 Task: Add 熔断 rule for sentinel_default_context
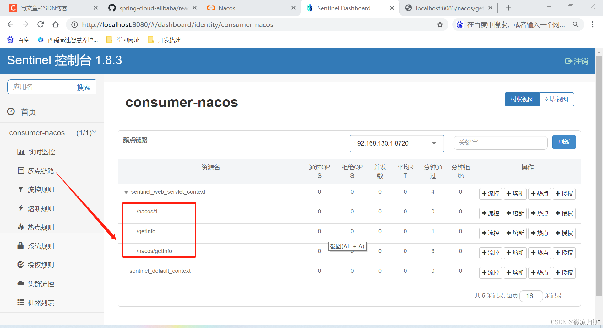(515, 273)
